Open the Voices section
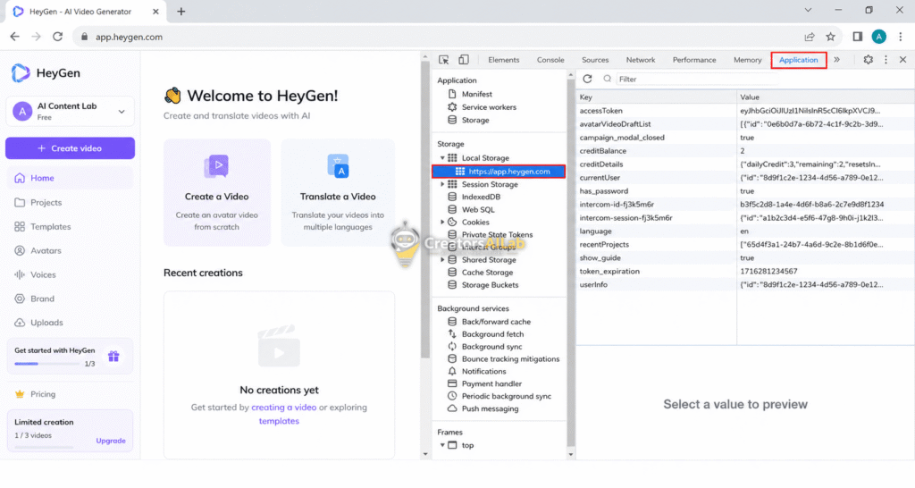 click(x=35, y=274)
